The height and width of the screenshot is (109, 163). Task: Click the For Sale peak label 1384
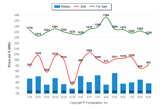[x=106, y=15]
